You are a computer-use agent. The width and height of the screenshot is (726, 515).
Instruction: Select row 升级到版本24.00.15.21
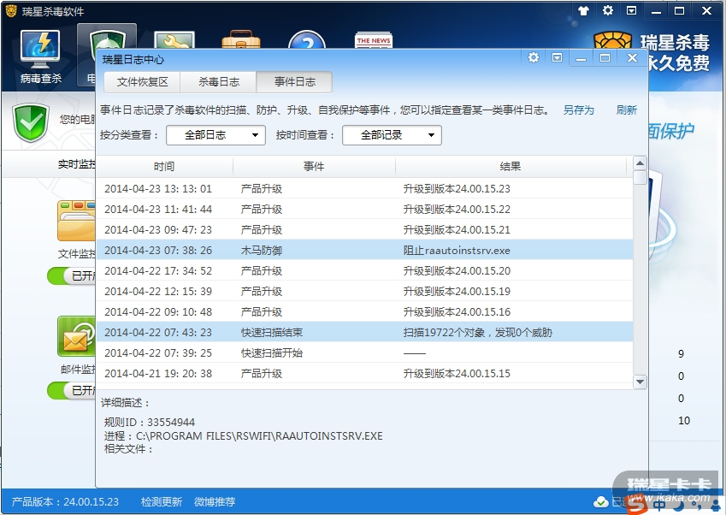pos(364,230)
